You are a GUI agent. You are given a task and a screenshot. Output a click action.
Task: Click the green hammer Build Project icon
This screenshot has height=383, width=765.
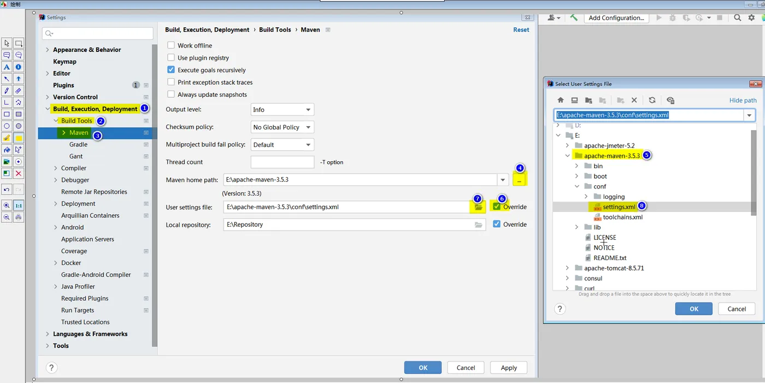coord(573,17)
